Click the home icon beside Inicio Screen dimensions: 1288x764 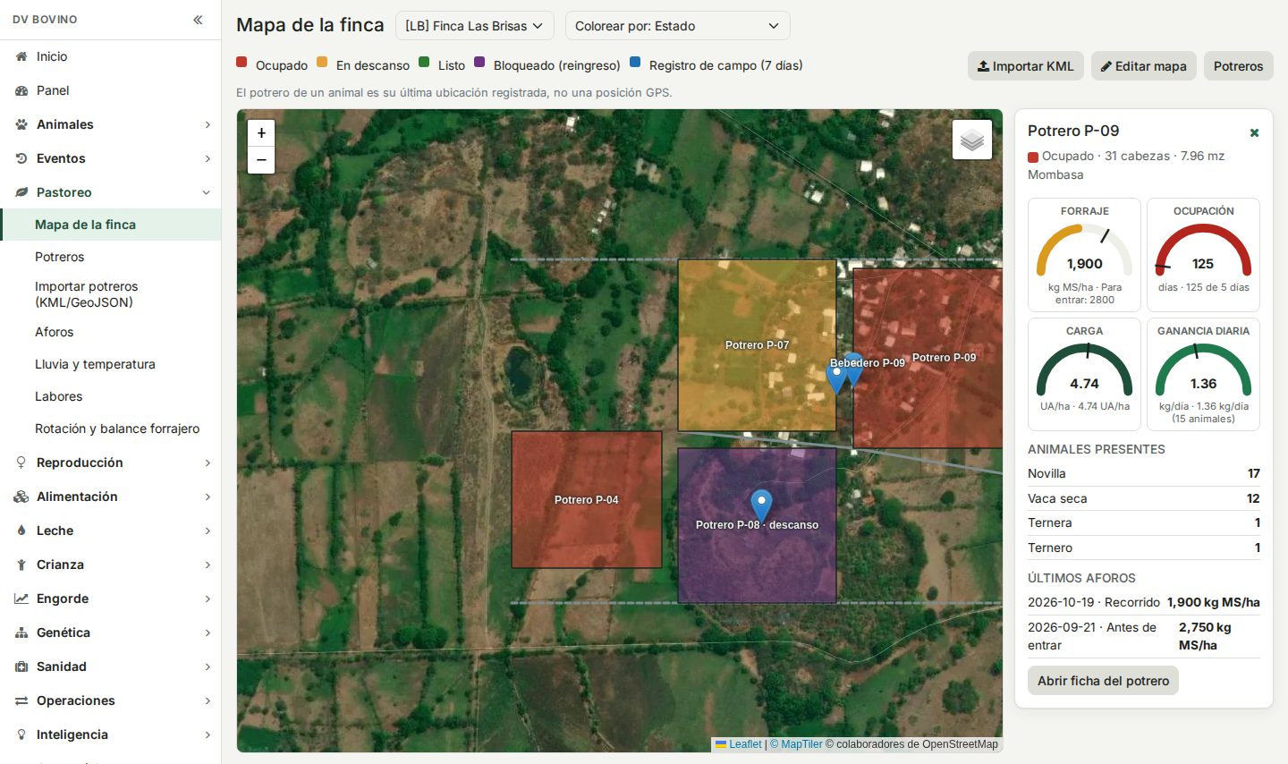pyautogui.click(x=21, y=56)
